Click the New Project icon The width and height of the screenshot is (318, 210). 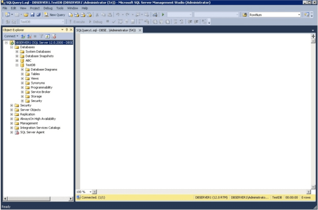[7, 15]
